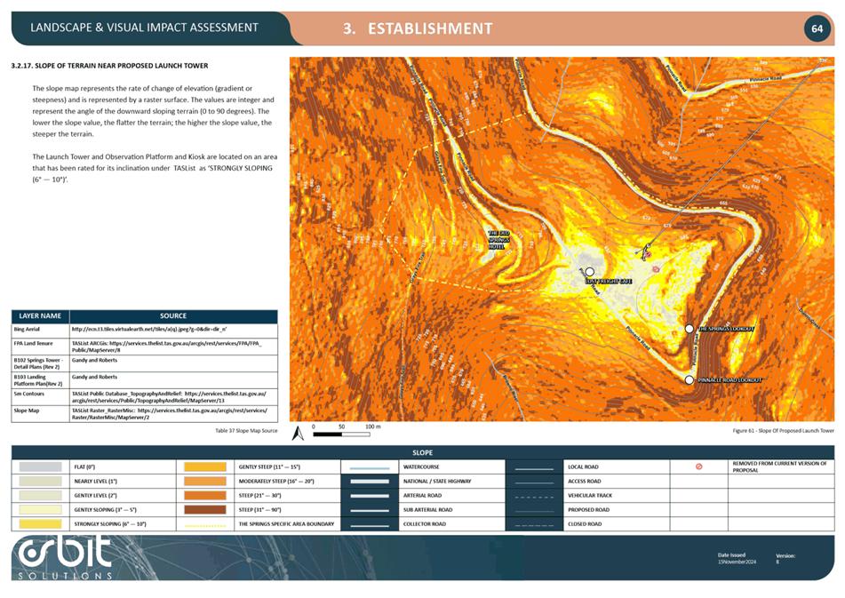Click the Orbit Solutions logo
845x598 pixels.
tap(65, 558)
